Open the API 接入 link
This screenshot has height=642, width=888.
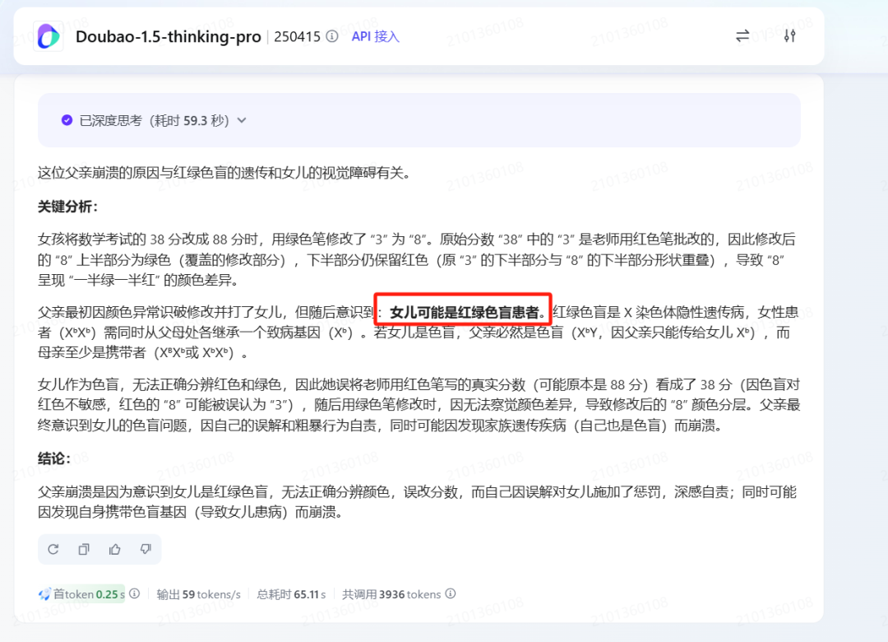coord(376,36)
